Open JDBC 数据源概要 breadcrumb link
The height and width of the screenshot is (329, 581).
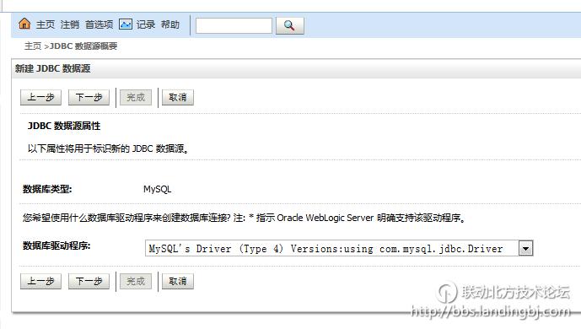click(x=83, y=46)
